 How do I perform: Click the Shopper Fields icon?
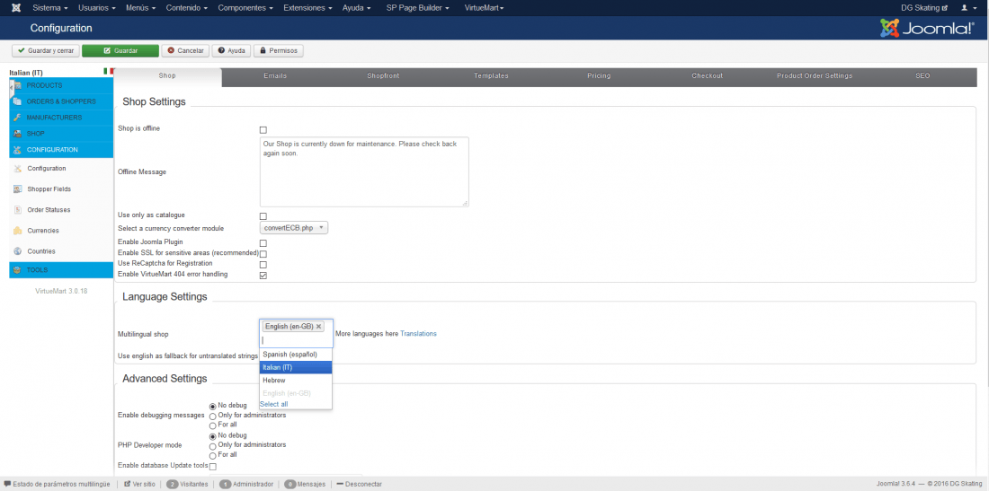pyautogui.click(x=18, y=189)
